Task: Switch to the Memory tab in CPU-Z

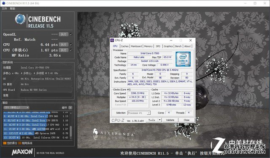Action: (148, 46)
